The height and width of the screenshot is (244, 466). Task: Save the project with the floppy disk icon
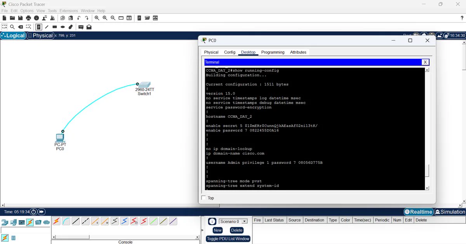[20, 18]
